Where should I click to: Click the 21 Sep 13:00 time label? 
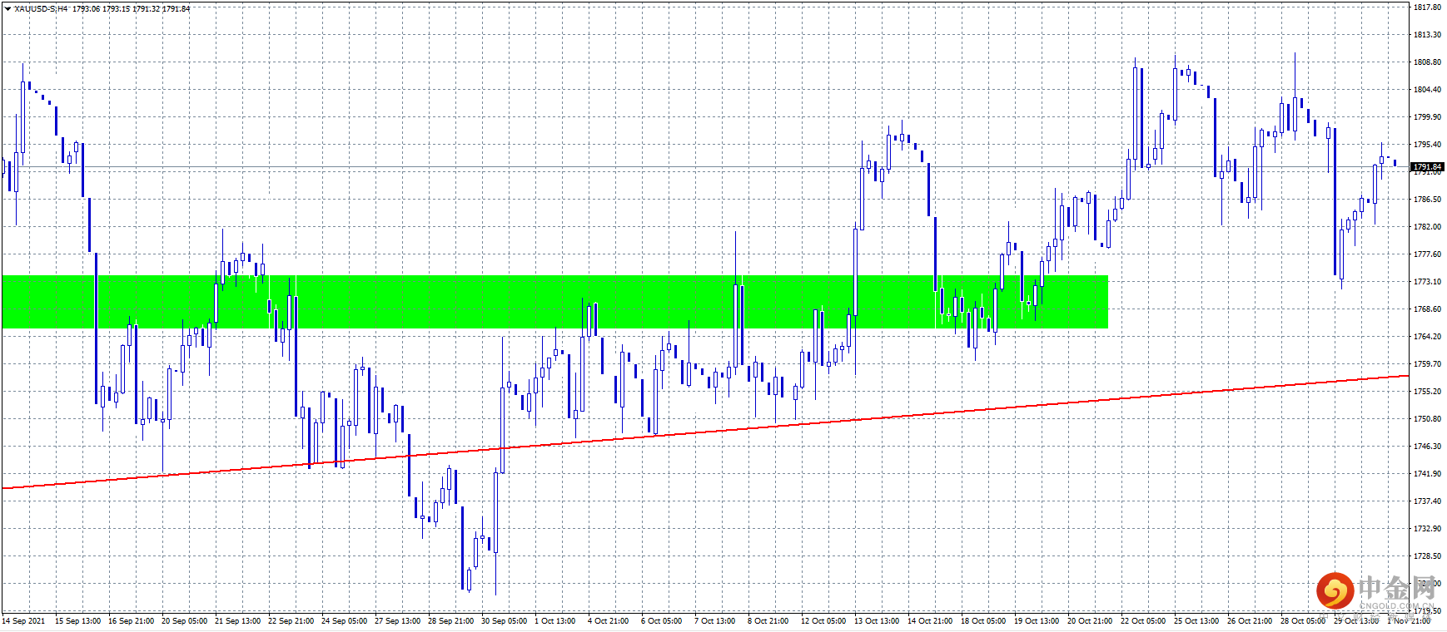(237, 621)
